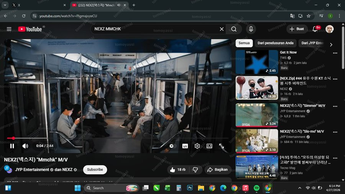Click the Buat create button

point(297,29)
